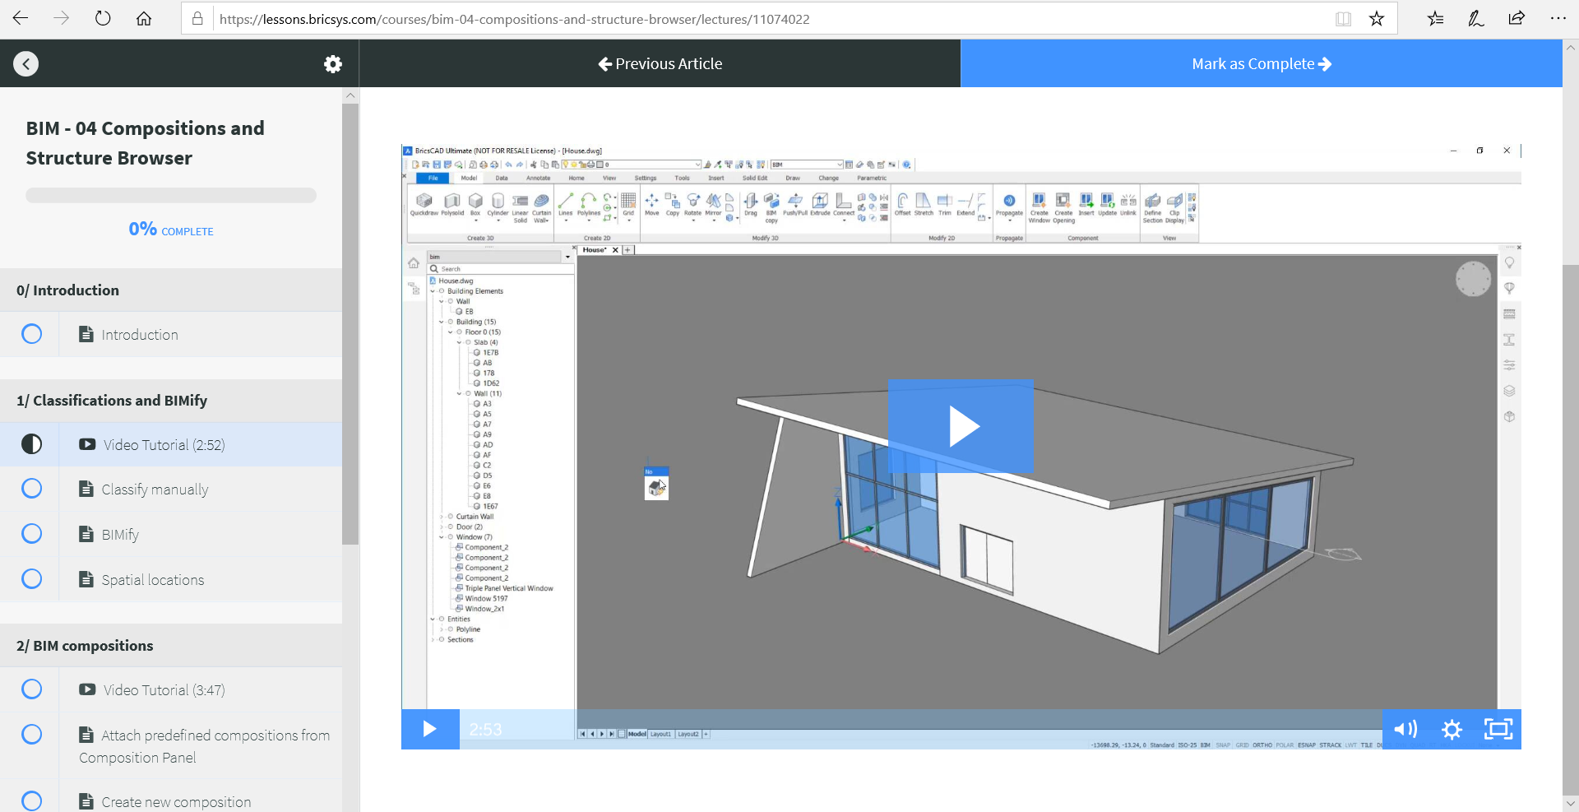This screenshot has height=812, width=1579.
Task: Go to Previous Article
Action: [660, 63]
